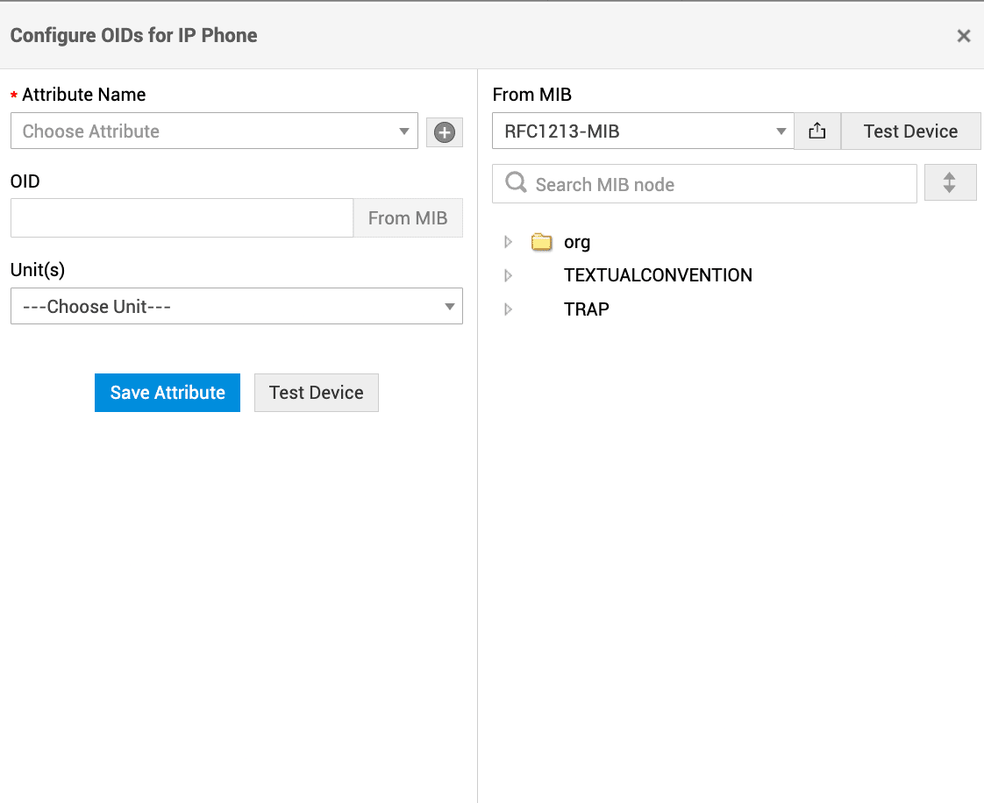Close the Configure OIDs dialog
This screenshot has width=984, height=803.
coord(963,36)
